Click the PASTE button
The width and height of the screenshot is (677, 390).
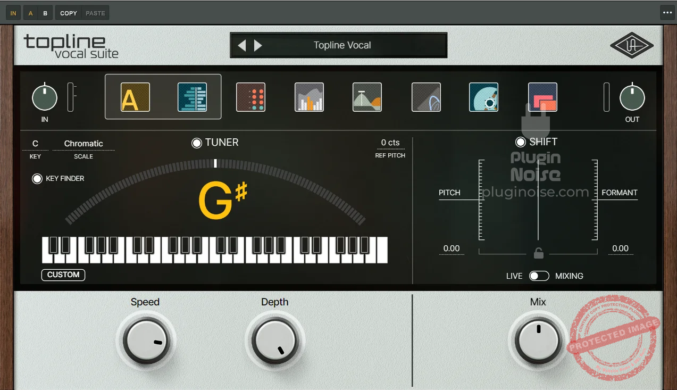pos(95,13)
